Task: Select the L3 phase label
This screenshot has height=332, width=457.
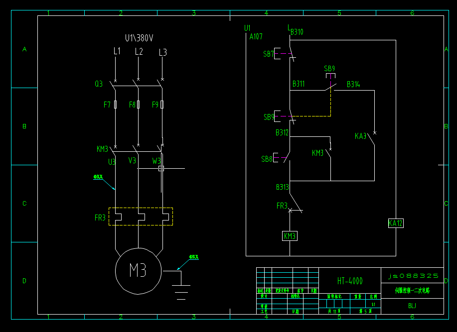Action: [x=163, y=52]
